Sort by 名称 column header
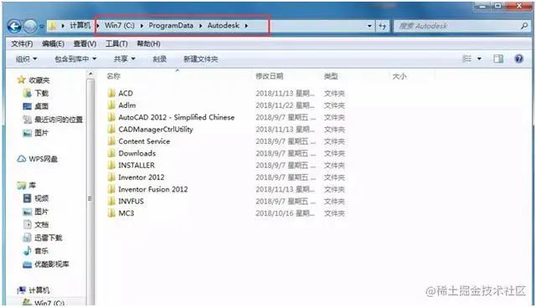Screen dimensions: 536x307 point(114,76)
